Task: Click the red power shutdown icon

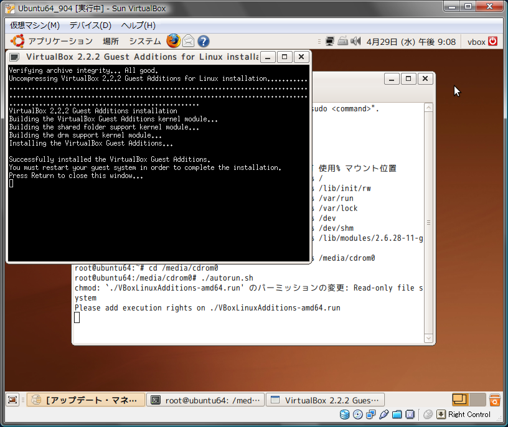Action: point(493,41)
